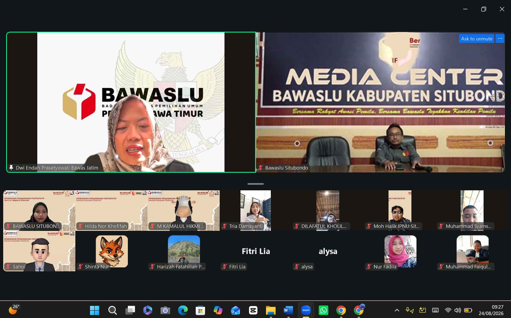The height and width of the screenshot is (318, 511).
Task: Click the Zoom taskbar icon
Action: (x=306, y=310)
